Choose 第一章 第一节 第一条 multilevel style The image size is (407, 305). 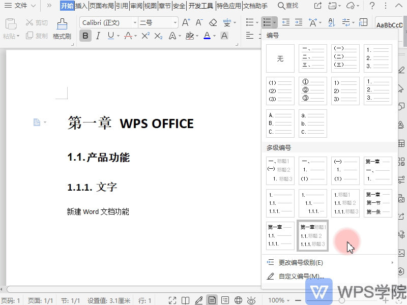[x=378, y=203]
